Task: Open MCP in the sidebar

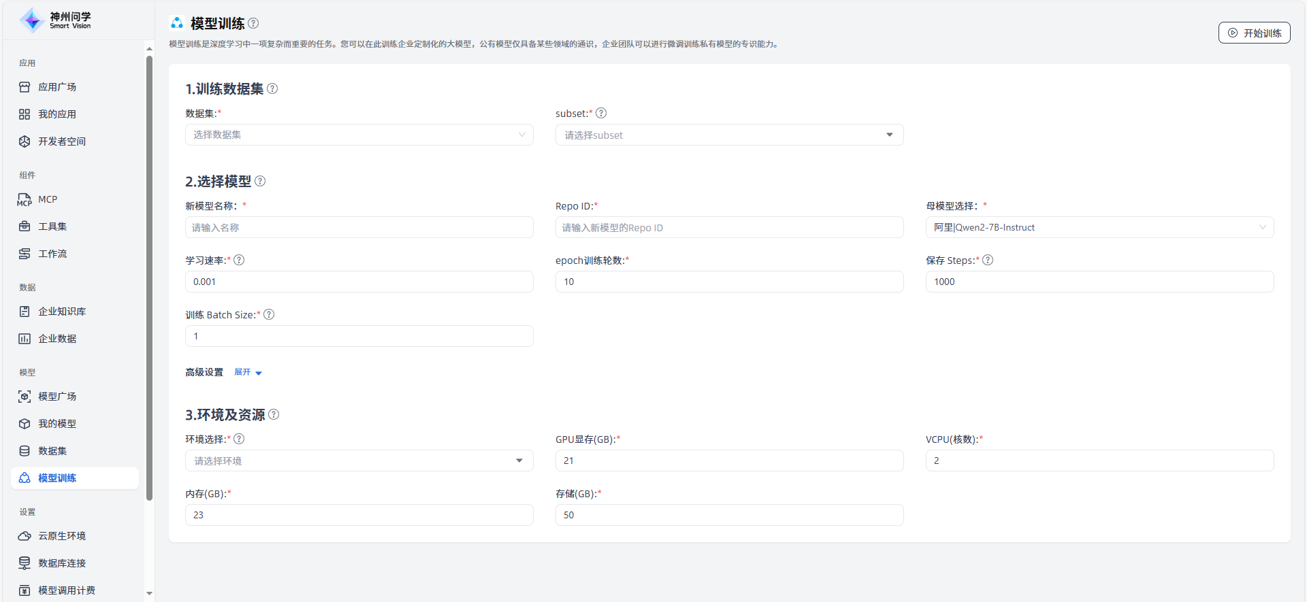Action: coord(48,199)
